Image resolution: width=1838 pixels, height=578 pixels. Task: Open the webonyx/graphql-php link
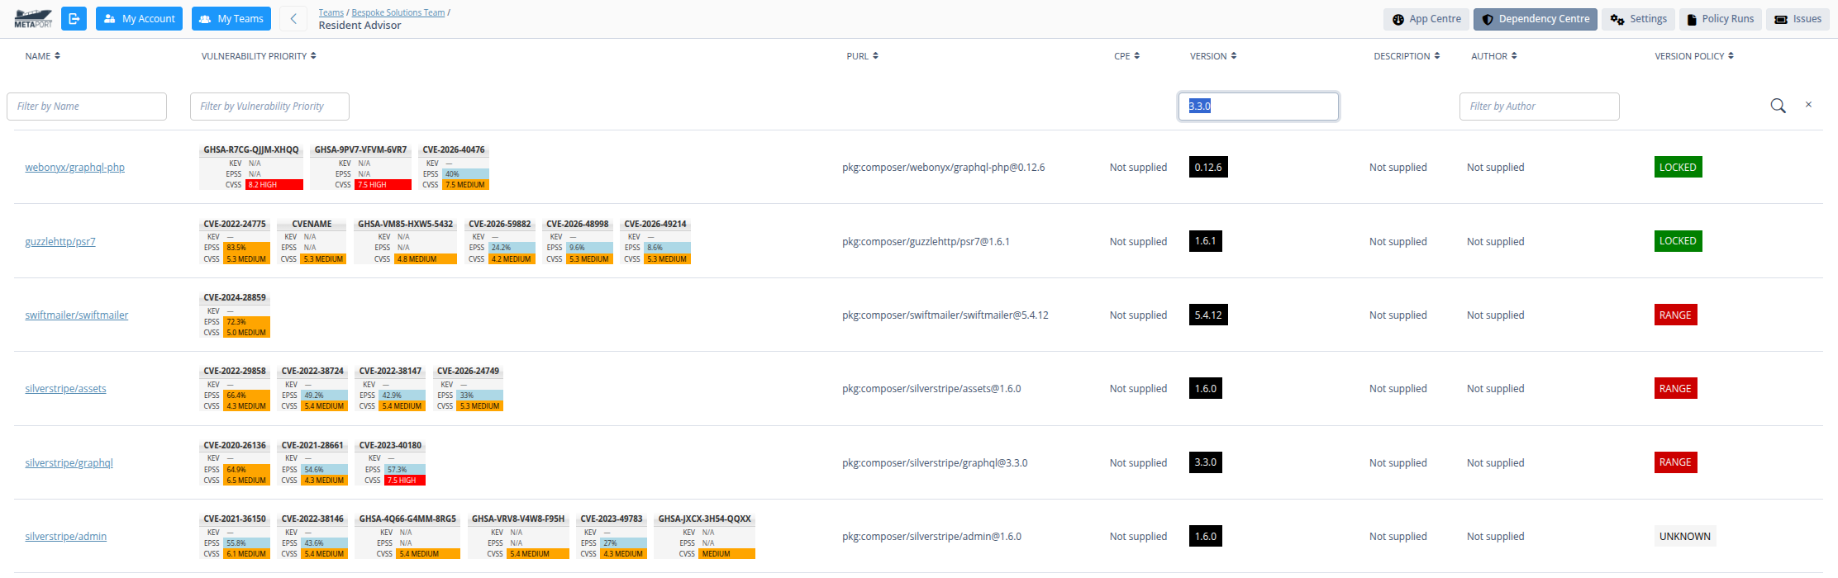point(74,168)
